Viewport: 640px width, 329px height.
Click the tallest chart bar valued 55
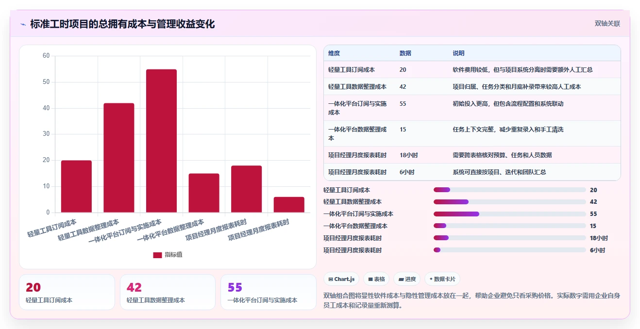(x=161, y=141)
